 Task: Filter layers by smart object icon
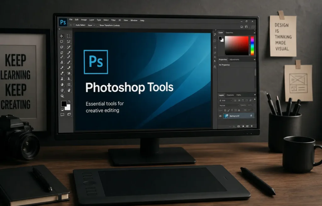(x=250, y=100)
